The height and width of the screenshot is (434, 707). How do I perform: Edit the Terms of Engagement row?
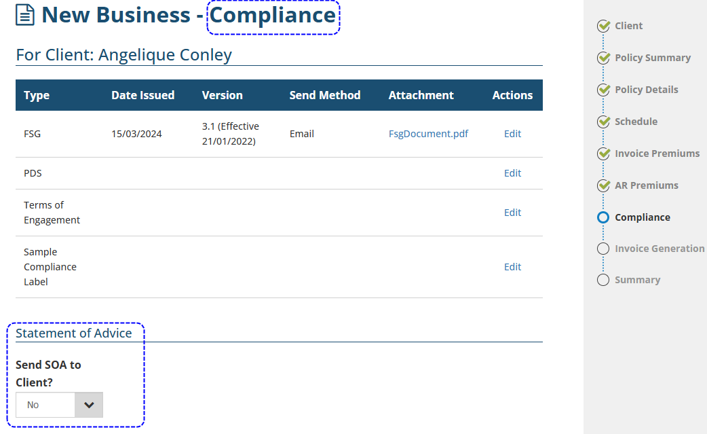[x=512, y=213]
